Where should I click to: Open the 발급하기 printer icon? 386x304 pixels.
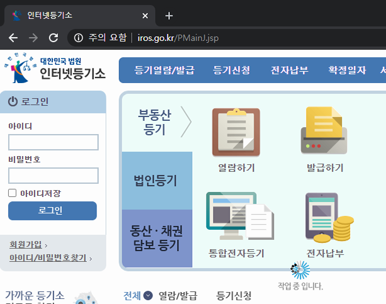(x=324, y=131)
